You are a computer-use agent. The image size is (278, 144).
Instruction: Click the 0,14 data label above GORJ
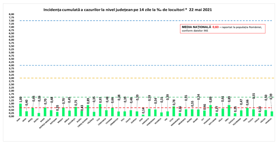coord(143,111)
